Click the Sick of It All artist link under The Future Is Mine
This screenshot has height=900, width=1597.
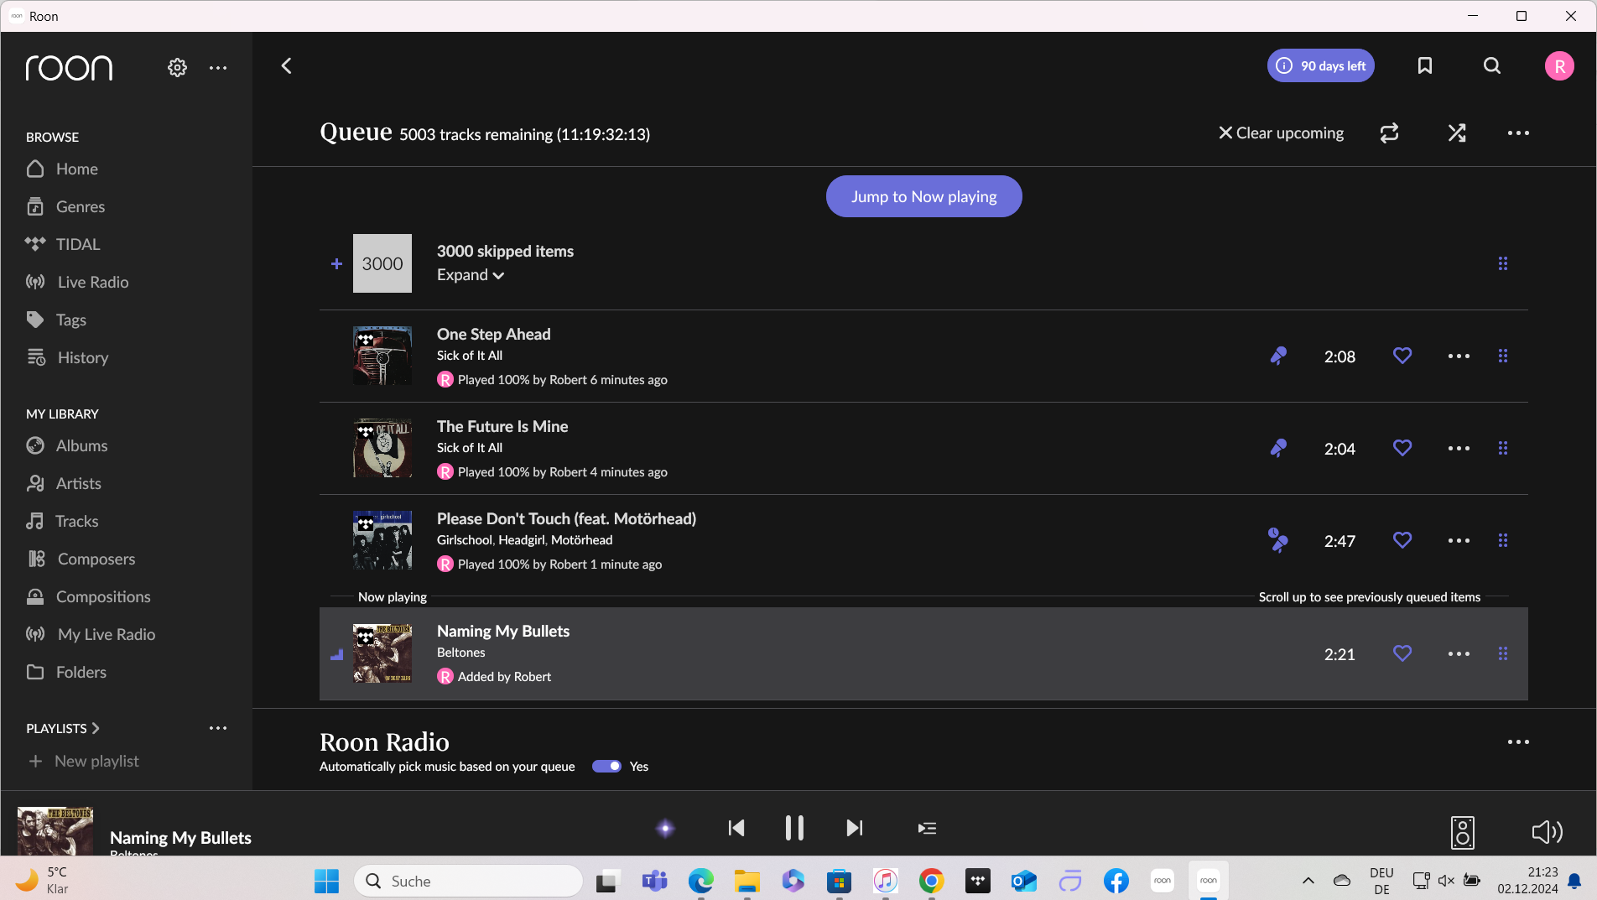[x=470, y=448]
